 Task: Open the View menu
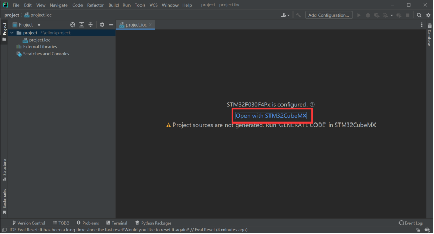pyautogui.click(x=41, y=5)
